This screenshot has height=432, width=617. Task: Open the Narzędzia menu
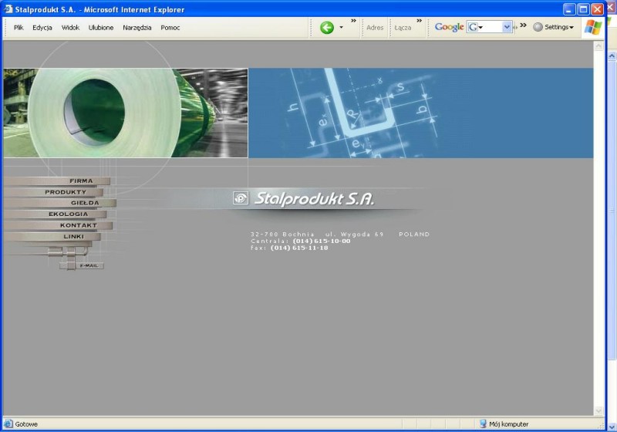pyautogui.click(x=137, y=28)
